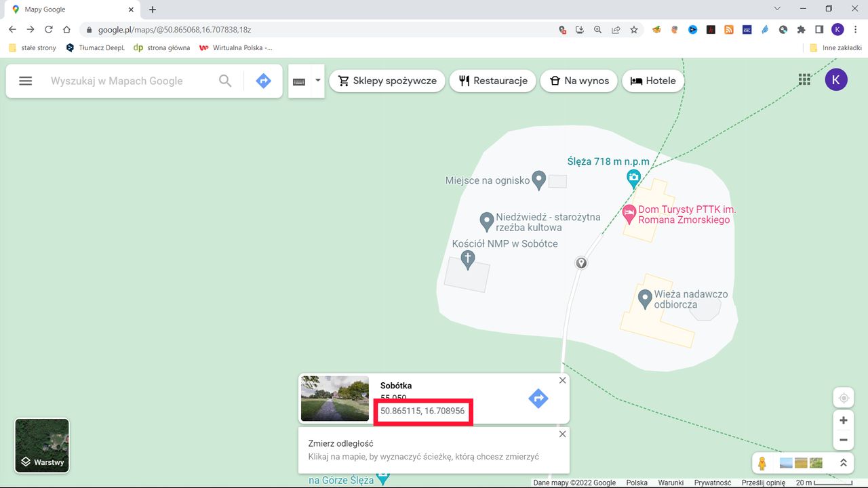
Task: Click the Na wynos filter
Action: click(x=578, y=81)
